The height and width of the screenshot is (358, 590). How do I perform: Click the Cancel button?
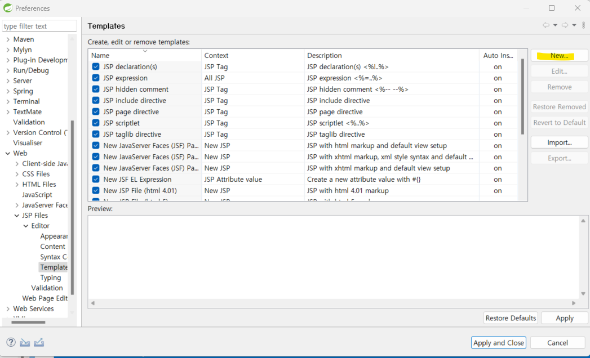click(x=557, y=343)
